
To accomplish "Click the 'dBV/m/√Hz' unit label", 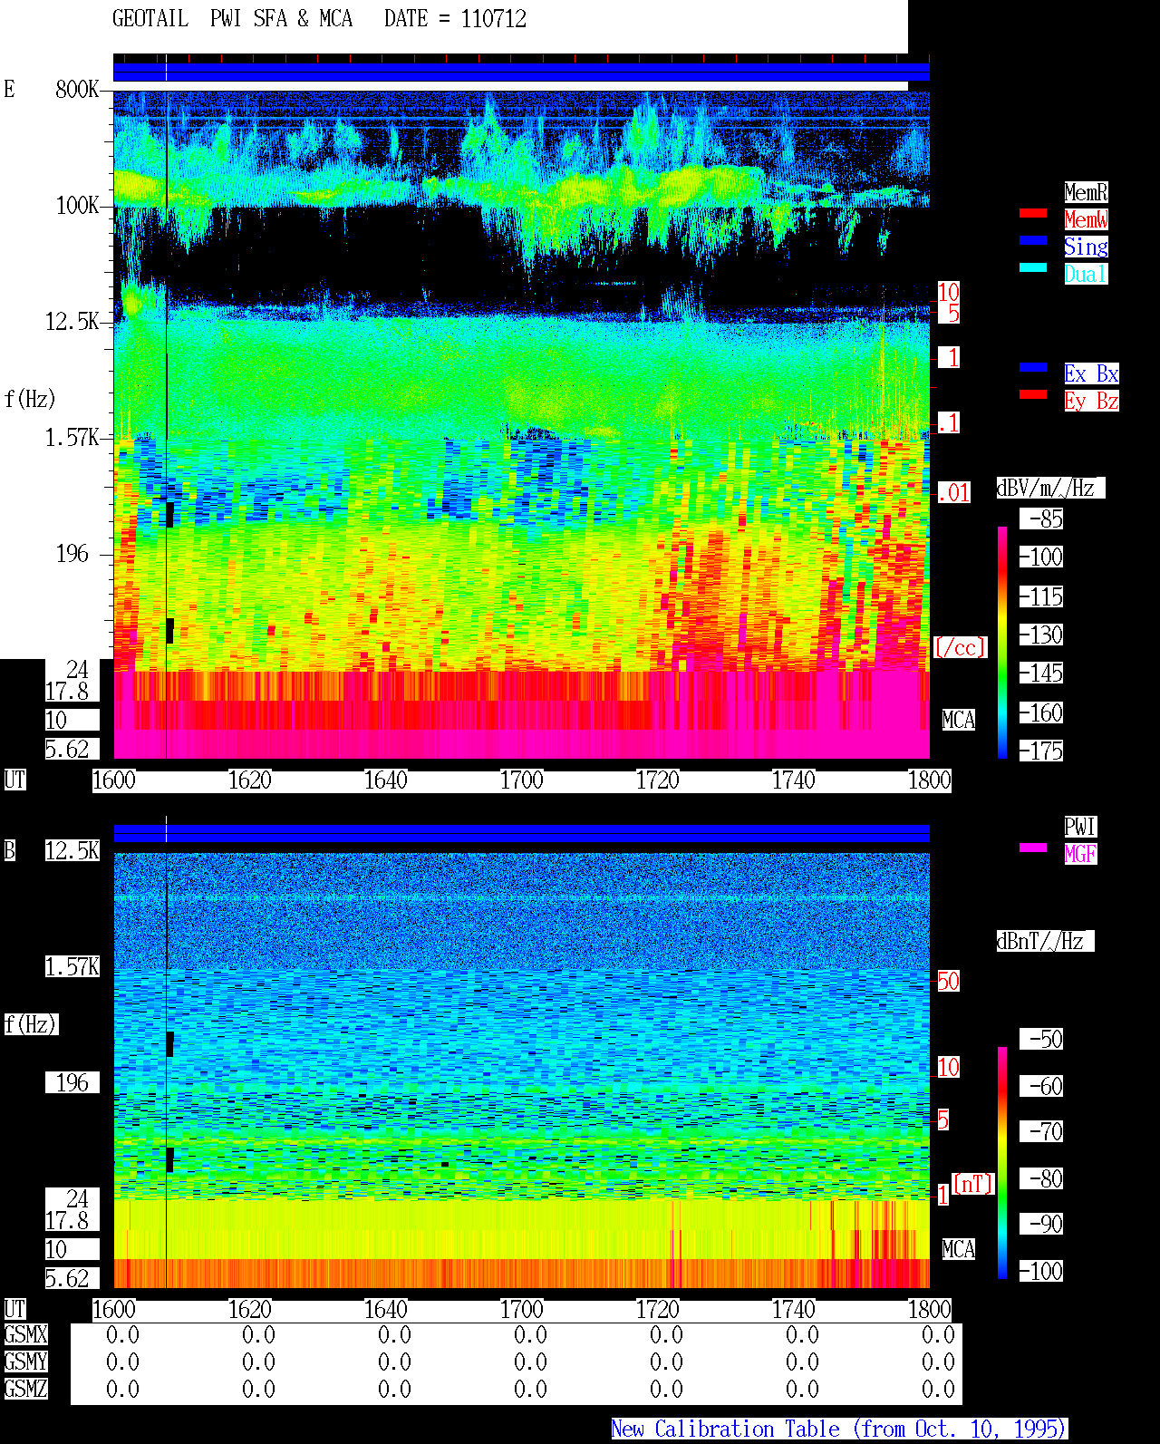I will 1050,488.
